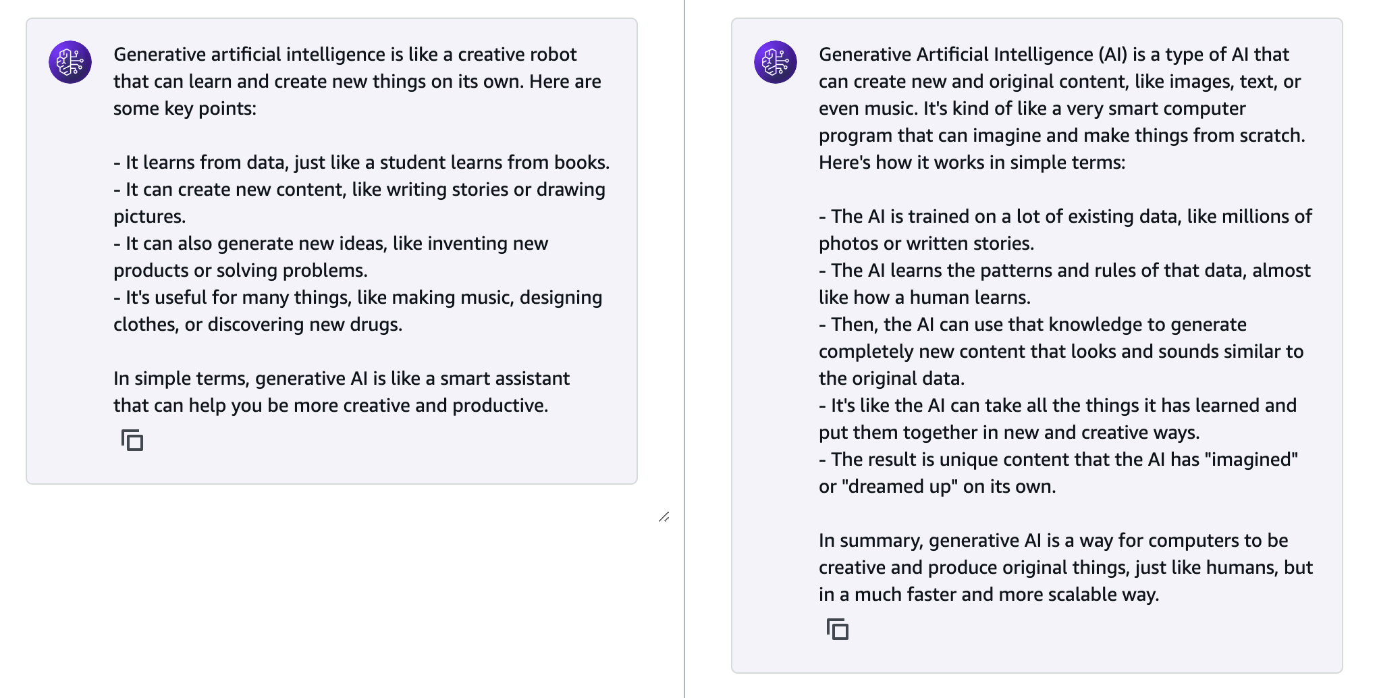This screenshot has width=1377, height=698.
Task: Click bullet about making music, designing clothes
Action: (x=358, y=311)
